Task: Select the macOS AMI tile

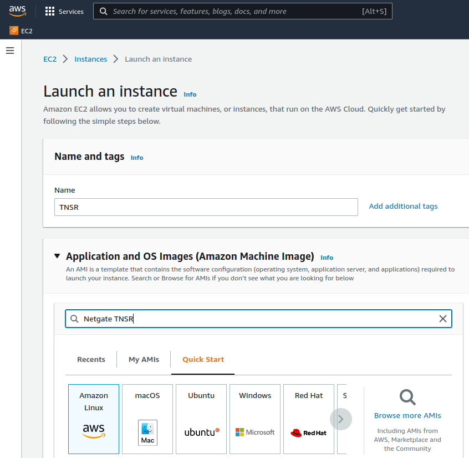Action: click(x=147, y=419)
